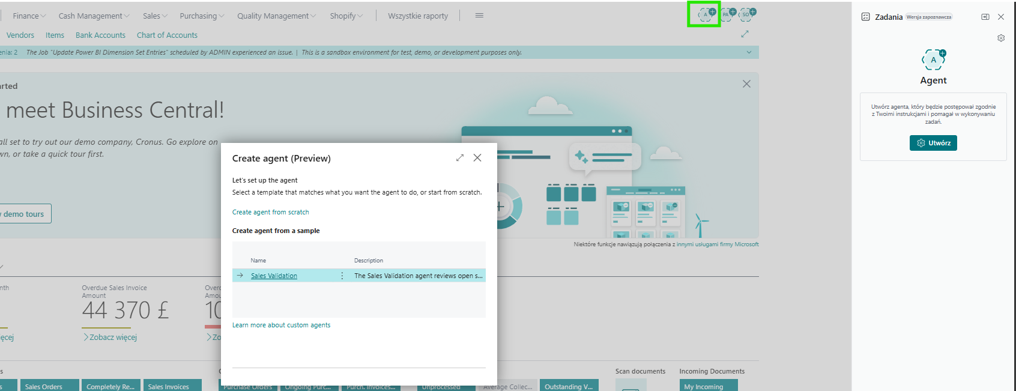Close the Create agent (Preview) dialog
1016x391 pixels.
(477, 157)
